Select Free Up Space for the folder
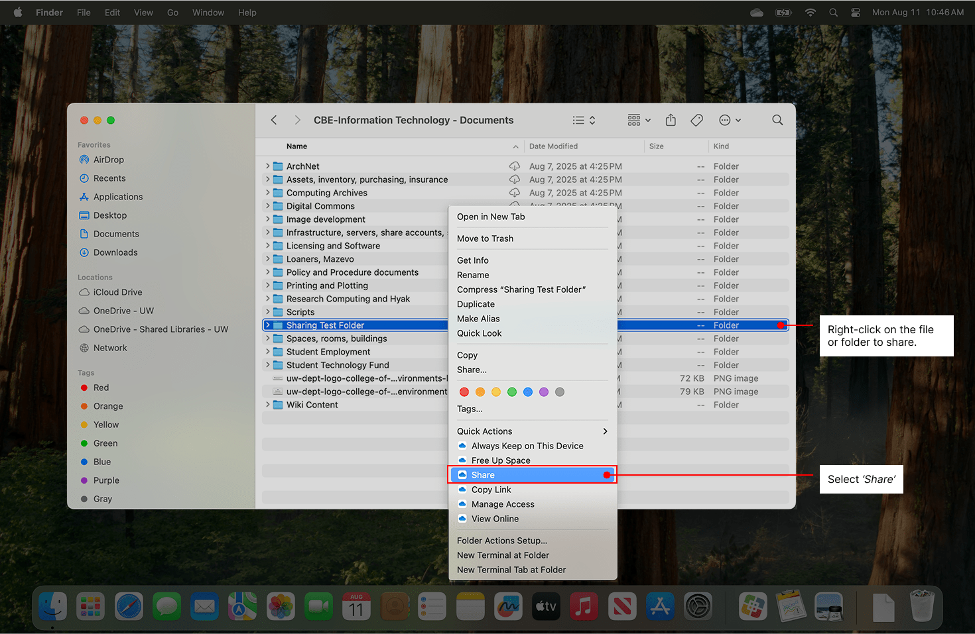 pyautogui.click(x=501, y=460)
